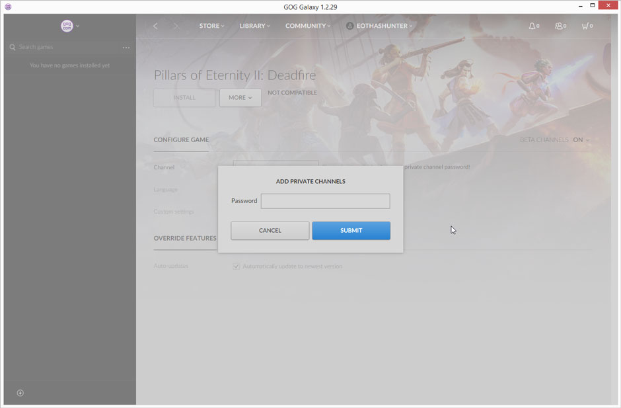Open the three-dots sidebar options menu
The image size is (621, 408).
click(x=126, y=48)
